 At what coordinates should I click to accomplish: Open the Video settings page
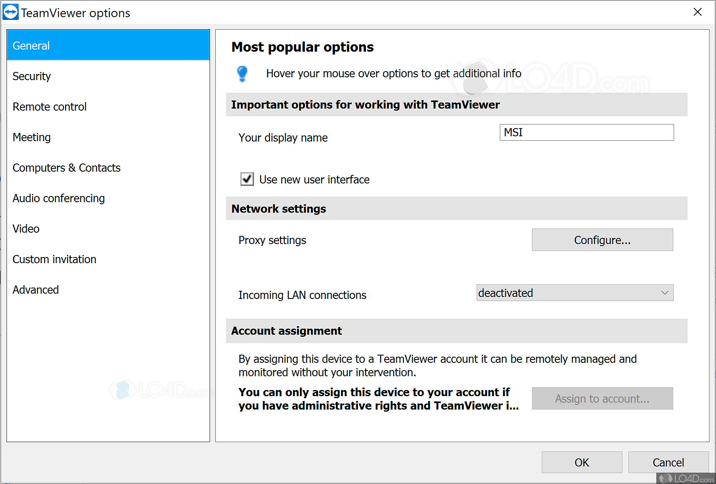[26, 229]
